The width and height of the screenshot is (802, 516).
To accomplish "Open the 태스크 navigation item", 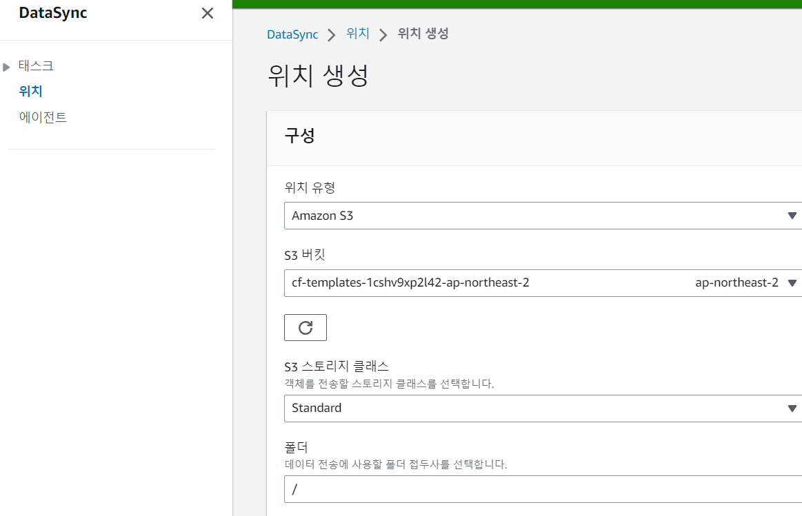I will coord(36,66).
